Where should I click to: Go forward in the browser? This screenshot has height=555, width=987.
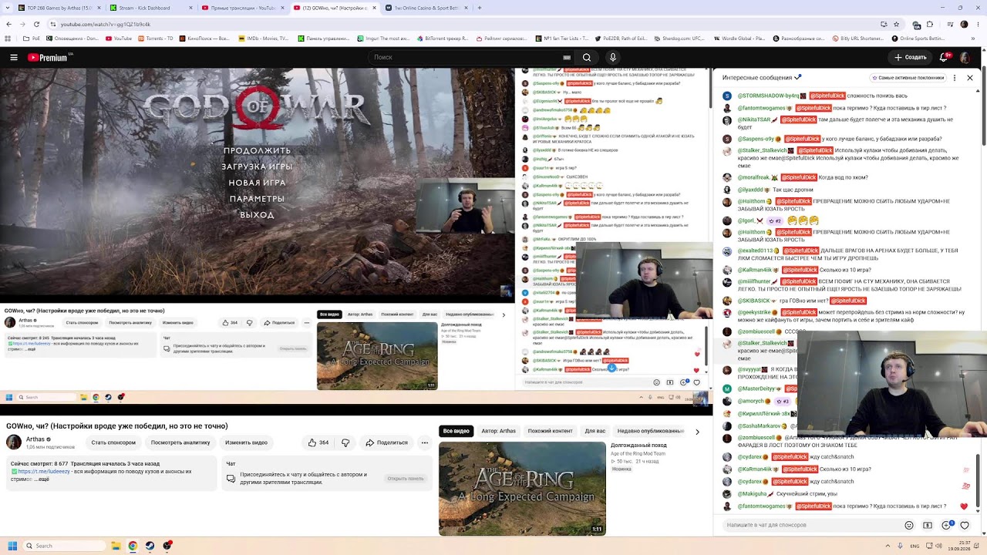coord(24,24)
